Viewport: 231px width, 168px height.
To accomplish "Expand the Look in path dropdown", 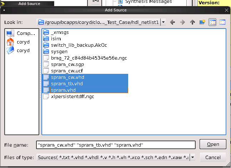I will click(163, 22).
